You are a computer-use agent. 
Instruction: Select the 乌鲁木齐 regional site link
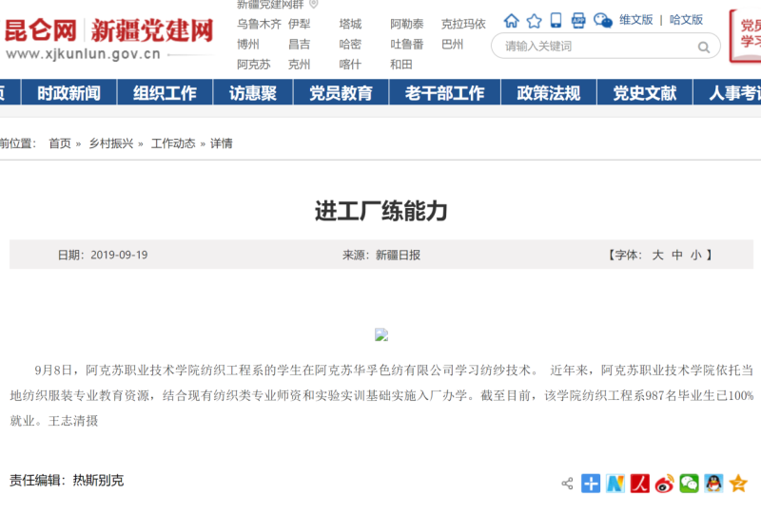pos(259,24)
